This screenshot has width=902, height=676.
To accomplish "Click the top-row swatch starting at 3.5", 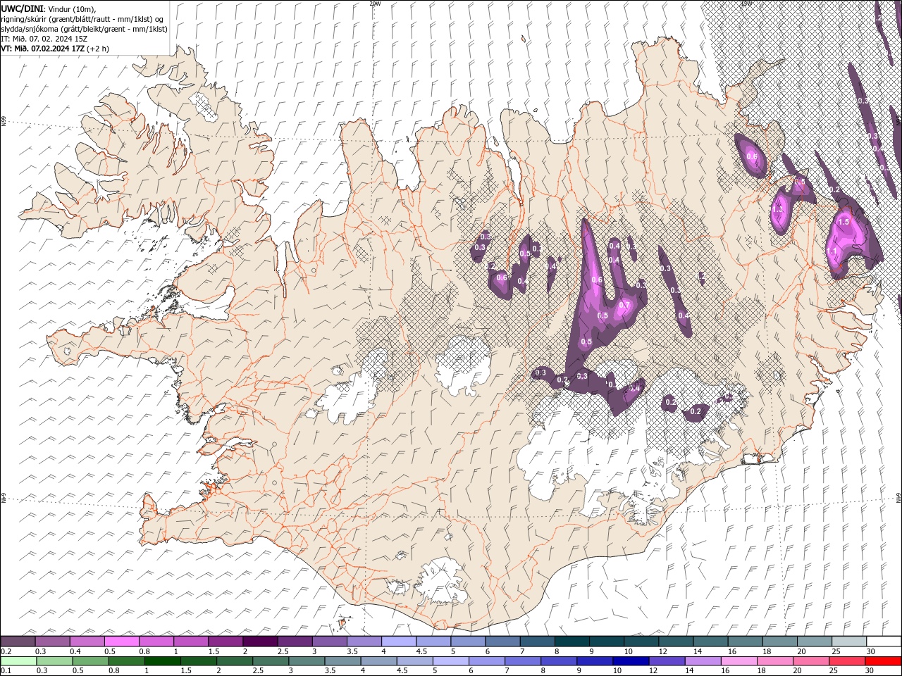I will (364, 641).
